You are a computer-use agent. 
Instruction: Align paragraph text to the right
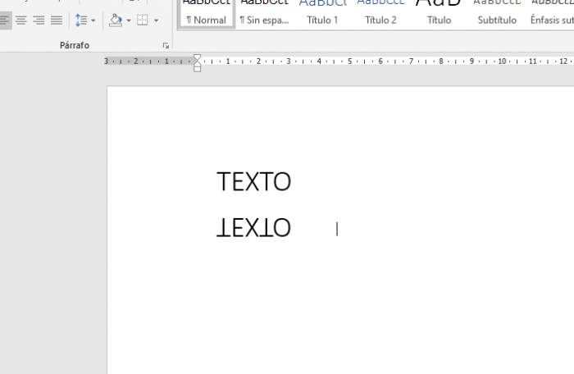point(39,21)
